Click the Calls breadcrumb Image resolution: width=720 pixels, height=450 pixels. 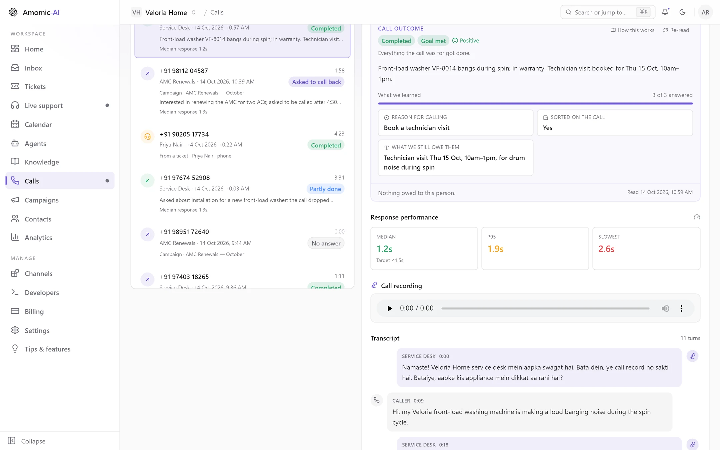(x=217, y=12)
